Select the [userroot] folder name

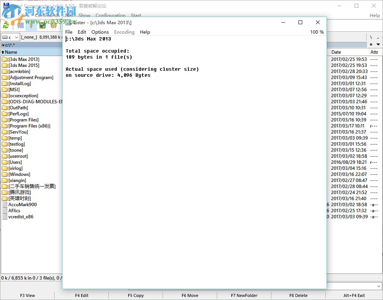[x=18, y=156]
